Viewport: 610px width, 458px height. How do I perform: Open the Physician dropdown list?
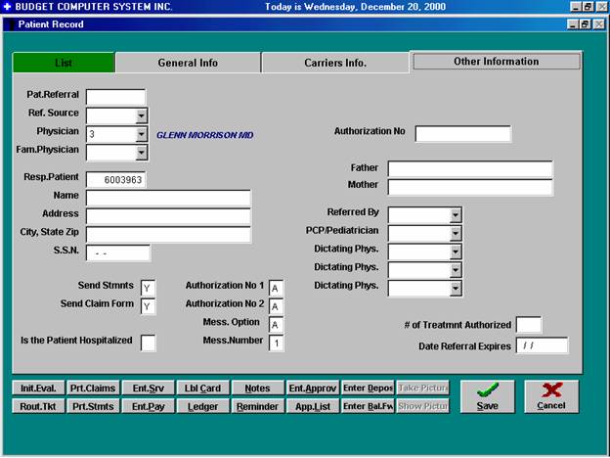click(x=142, y=133)
